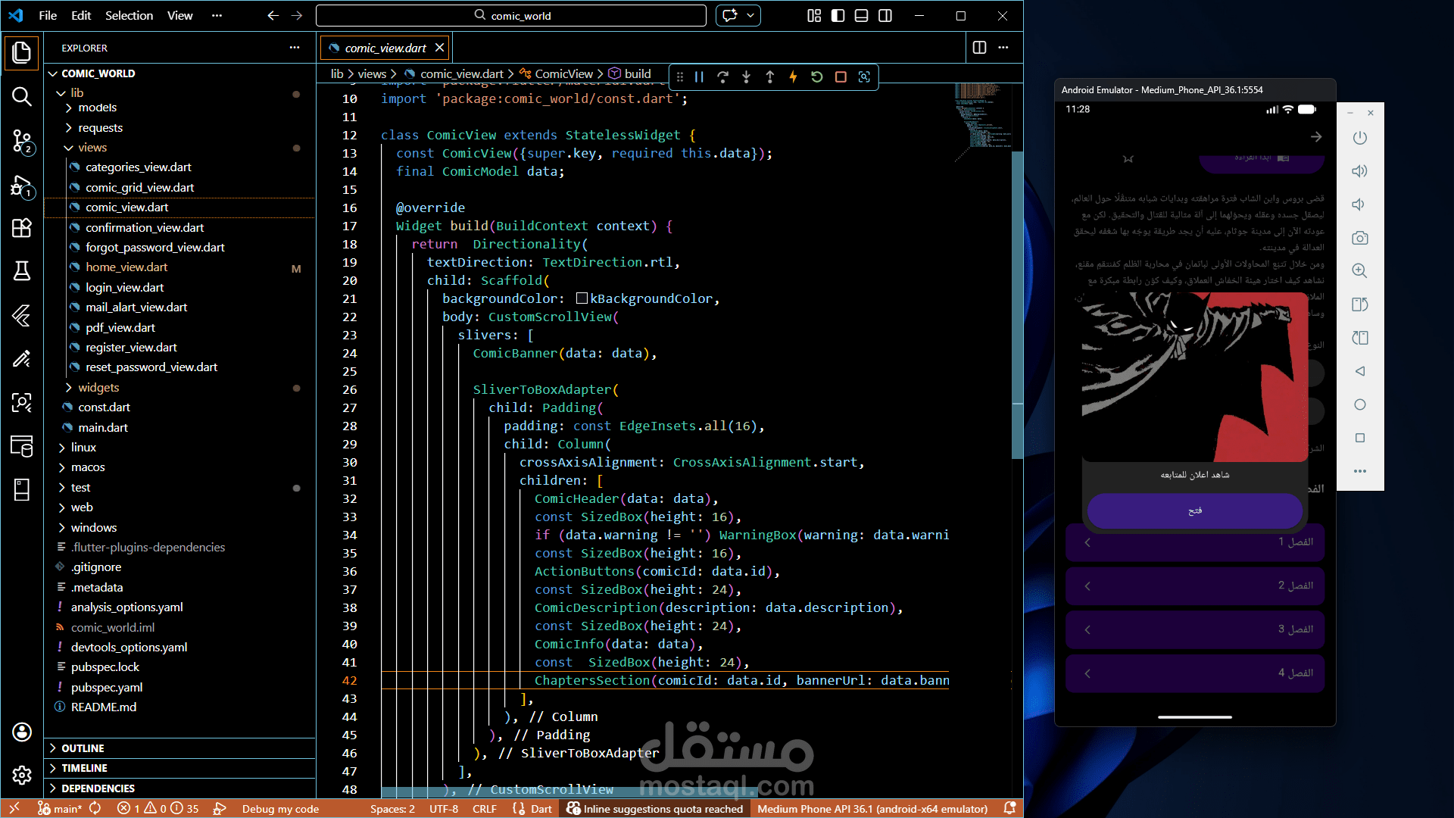
Task: Select the comic_view.dart editor tab
Action: pyautogui.click(x=385, y=48)
